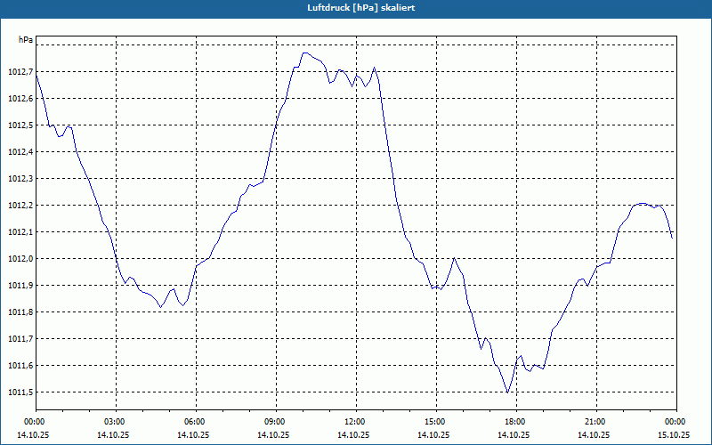Select the 1012,0 y-axis label
Image resolution: width=712 pixels, height=445 pixels.
pos(20,259)
